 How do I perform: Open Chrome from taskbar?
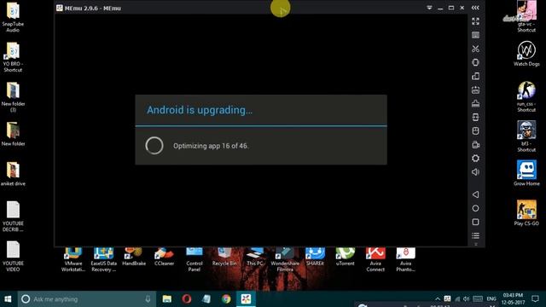tap(226, 299)
